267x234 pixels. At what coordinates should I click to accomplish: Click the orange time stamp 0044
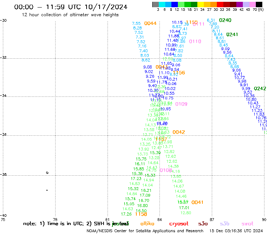pos(150,23)
